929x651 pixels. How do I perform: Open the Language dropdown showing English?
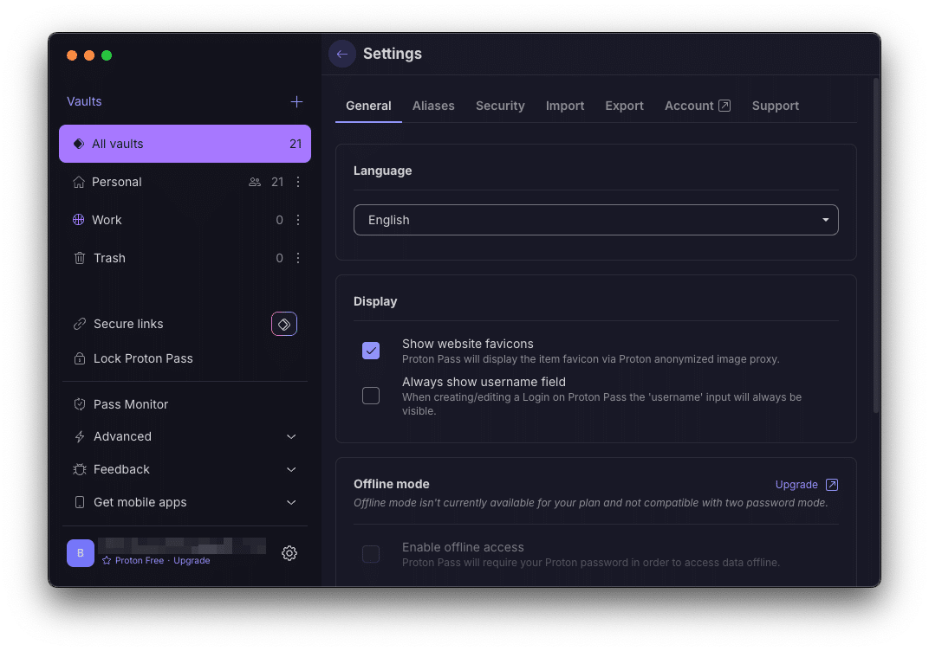coord(595,220)
